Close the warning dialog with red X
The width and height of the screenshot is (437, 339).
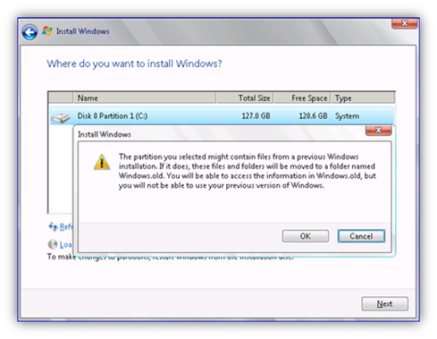pos(378,131)
